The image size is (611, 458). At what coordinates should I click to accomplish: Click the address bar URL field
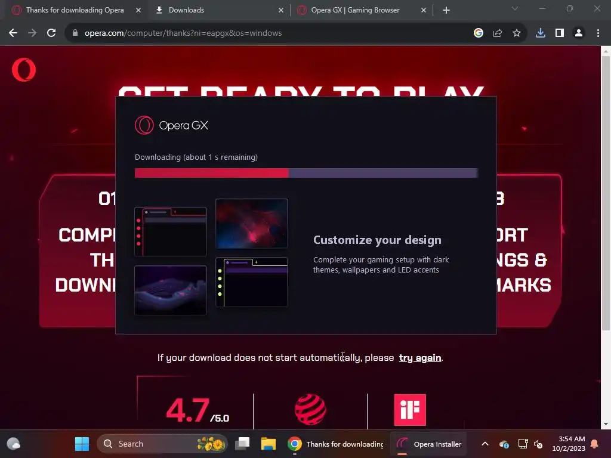point(269,33)
